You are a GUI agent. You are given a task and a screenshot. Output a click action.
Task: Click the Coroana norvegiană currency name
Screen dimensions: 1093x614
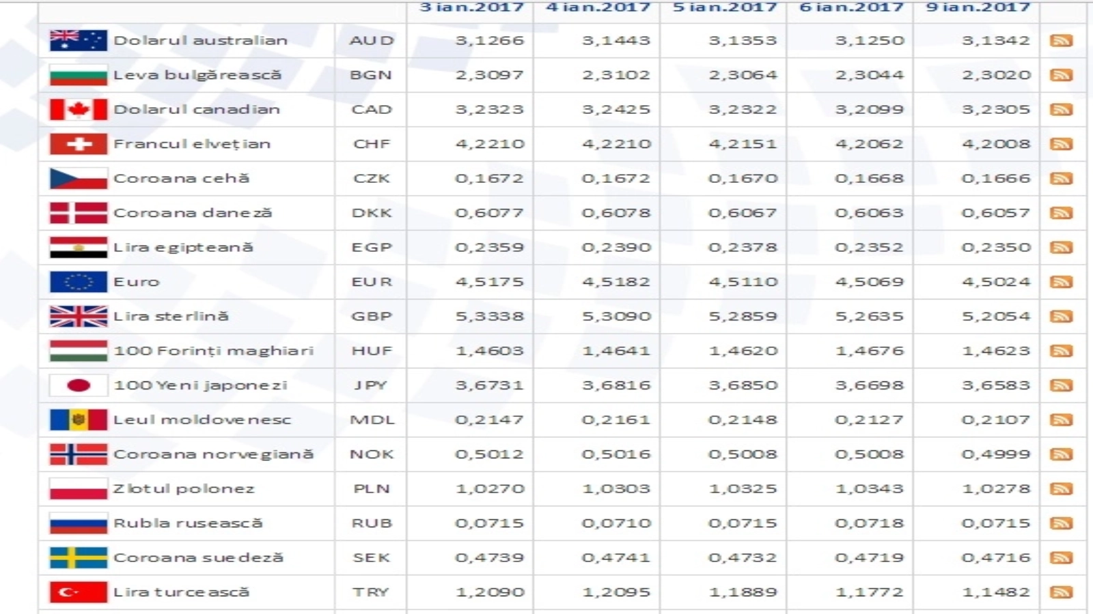click(213, 454)
